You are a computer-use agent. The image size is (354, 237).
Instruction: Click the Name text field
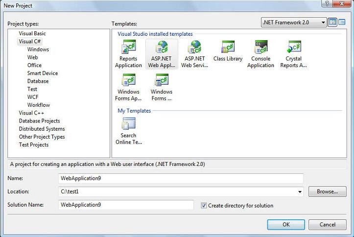pyautogui.click(x=181, y=178)
